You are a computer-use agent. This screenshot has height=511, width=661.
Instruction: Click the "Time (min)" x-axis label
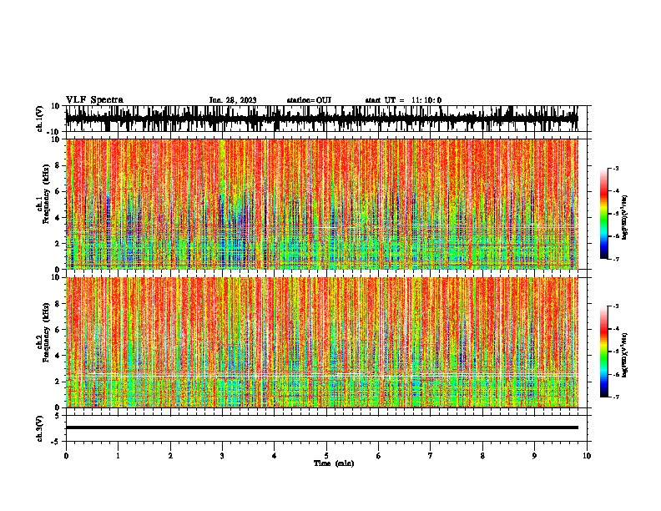point(334,463)
